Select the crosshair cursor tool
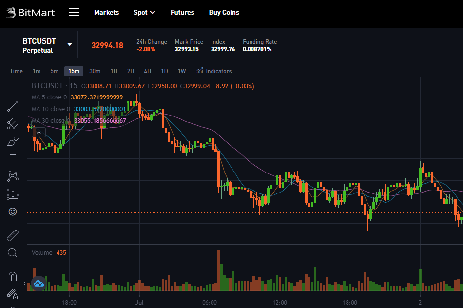 13,89
